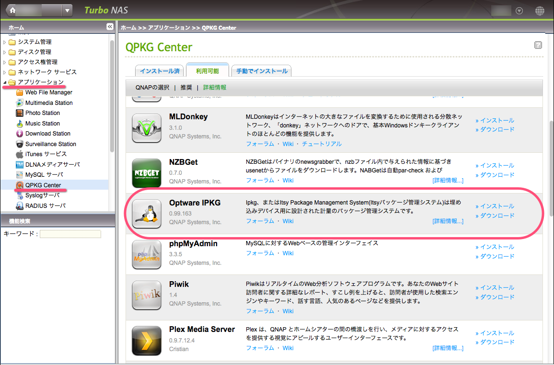
Task: Select the iTunes サービス apple icon
Action: tap(20, 154)
